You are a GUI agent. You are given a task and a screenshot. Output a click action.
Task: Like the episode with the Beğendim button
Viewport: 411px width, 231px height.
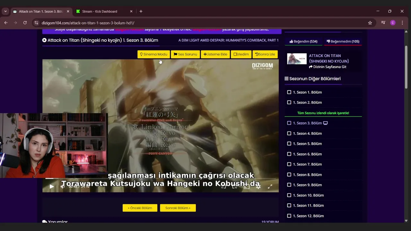coord(303,41)
